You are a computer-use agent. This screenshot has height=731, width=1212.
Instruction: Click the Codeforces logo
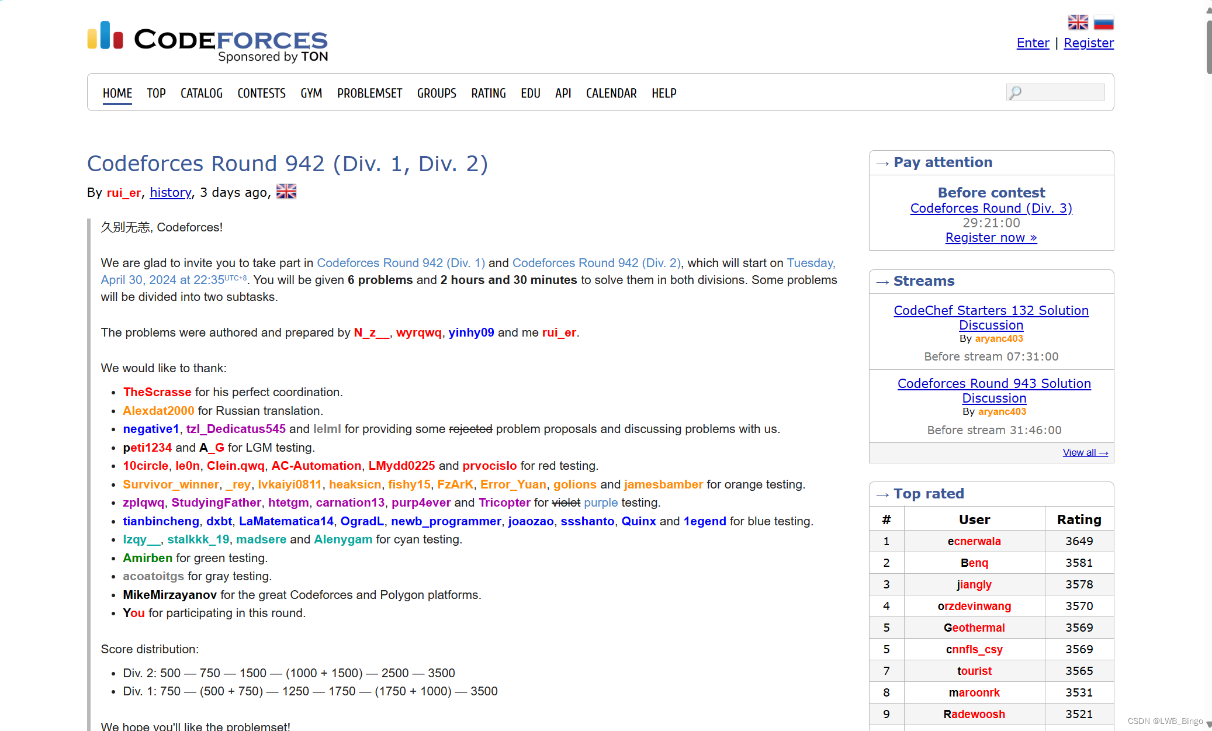point(207,39)
